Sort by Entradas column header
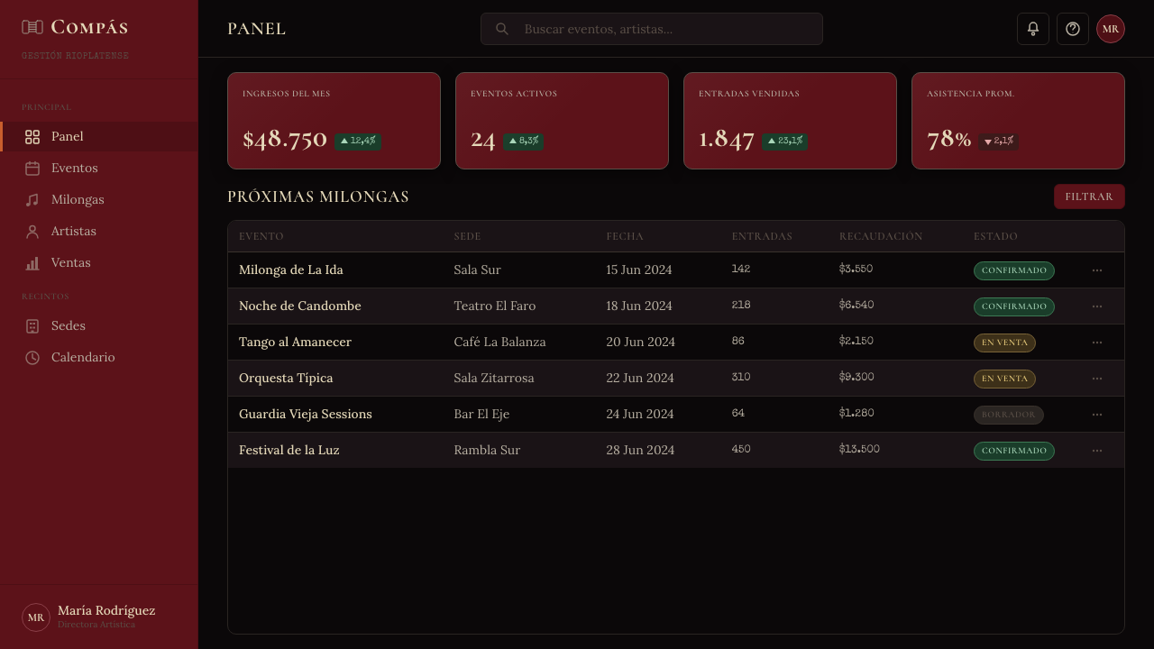This screenshot has height=649, width=1154. click(762, 236)
